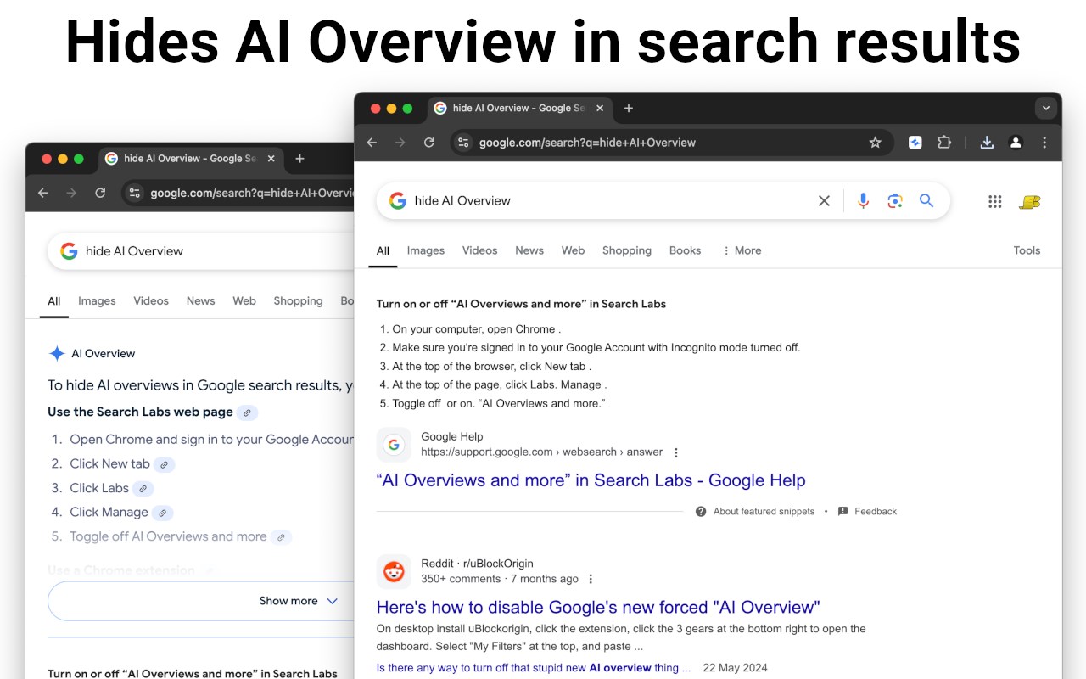Image resolution: width=1086 pixels, height=679 pixels.
Task: Select Images tab in rear window
Action: pos(97,300)
